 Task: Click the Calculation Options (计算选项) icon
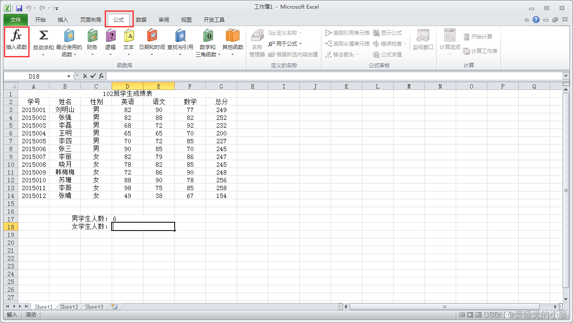coord(450,36)
